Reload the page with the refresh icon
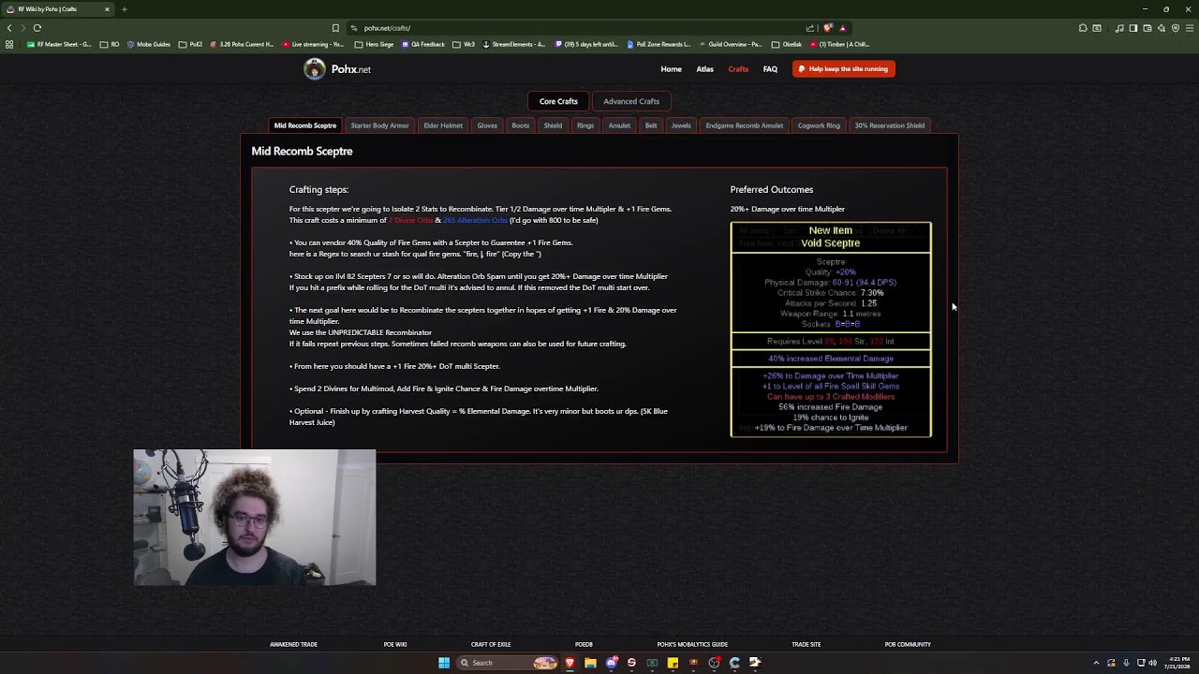Screen dimensions: 1199x674 pos(37,28)
